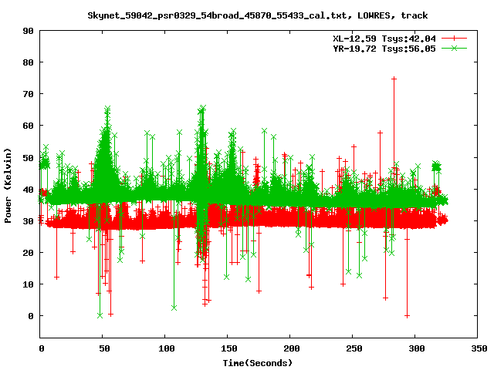The image size is (494, 370).
Task: Click x-axis tick value 200
Action: point(292,348)
